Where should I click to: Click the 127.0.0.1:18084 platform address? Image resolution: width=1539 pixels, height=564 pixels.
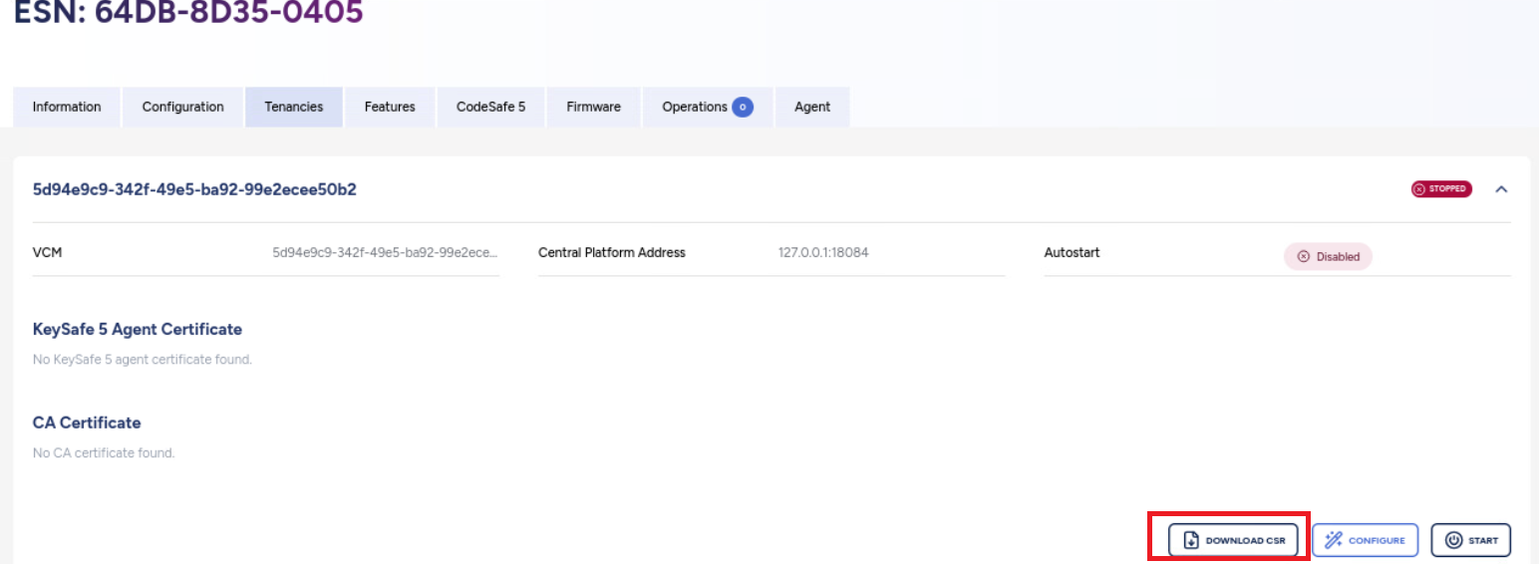click(822, 252)
